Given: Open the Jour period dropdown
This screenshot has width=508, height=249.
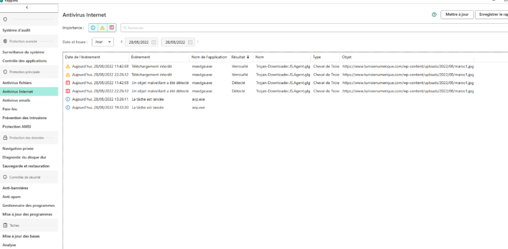Looking at the screenshot, I should [x=103, y=42].
